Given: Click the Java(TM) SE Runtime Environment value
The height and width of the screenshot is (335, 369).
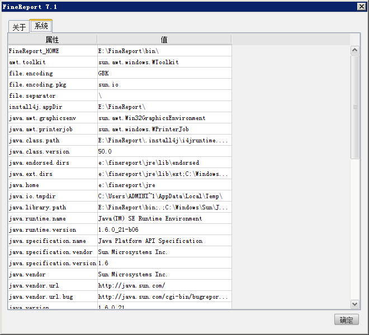Looking at the screenshot, I should (164, 218).
